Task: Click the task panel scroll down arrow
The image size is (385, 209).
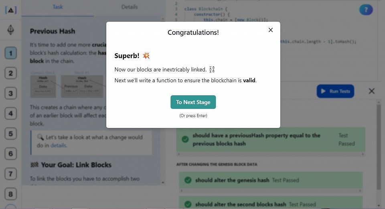Action: pos(162,183)
